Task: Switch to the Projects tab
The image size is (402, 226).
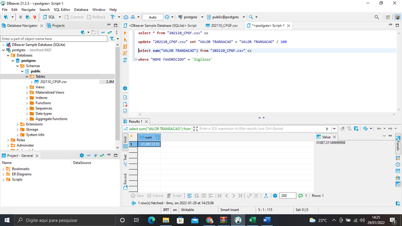Action: (x=56, y=25)
